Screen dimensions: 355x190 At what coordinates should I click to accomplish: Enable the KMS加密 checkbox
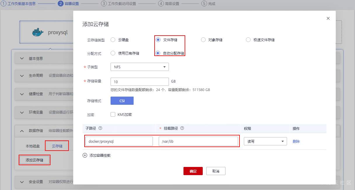tap(113, 114)
